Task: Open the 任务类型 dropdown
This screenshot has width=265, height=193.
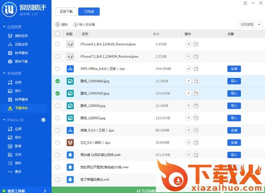Action: click(x=250, y=24)
